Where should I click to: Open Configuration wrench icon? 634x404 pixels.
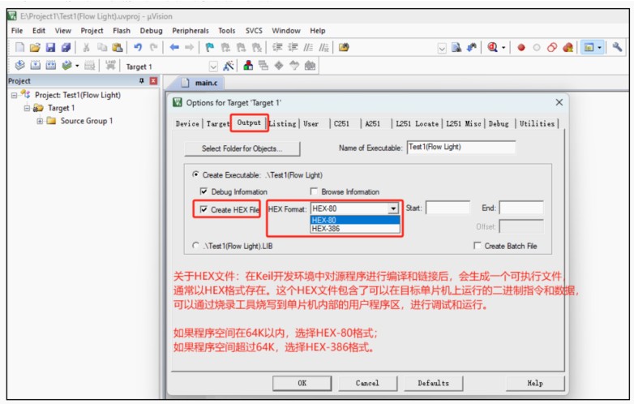point(617,47)
